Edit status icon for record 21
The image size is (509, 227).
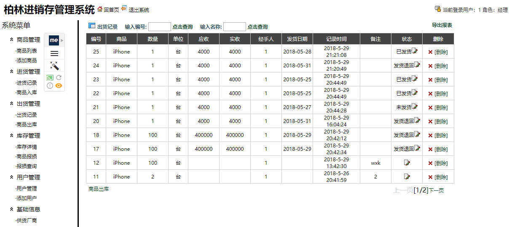click(415, 107)
